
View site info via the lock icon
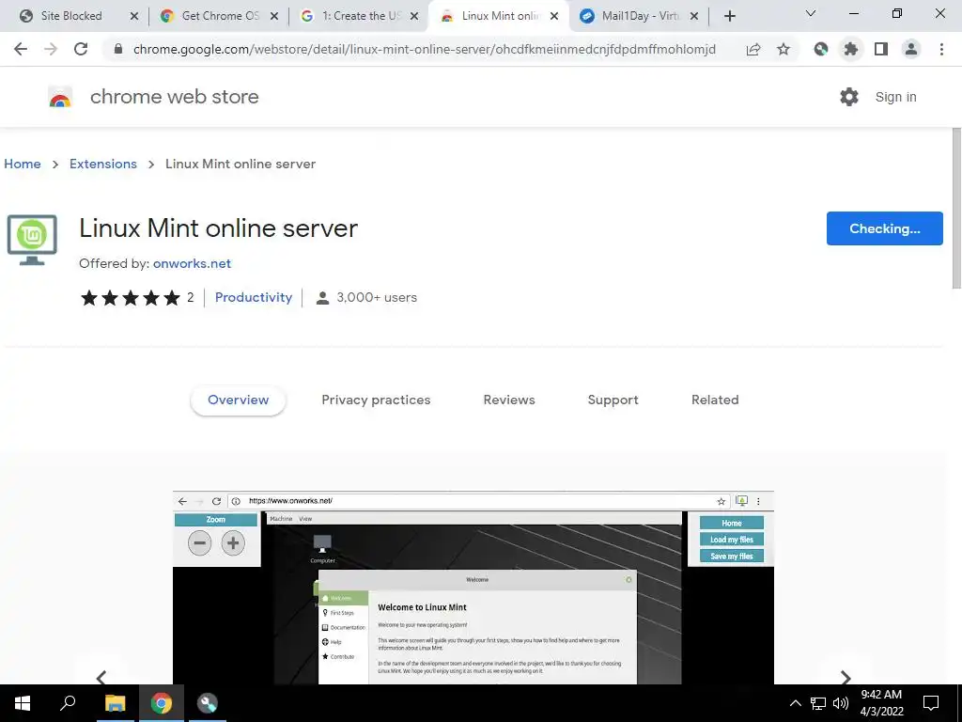tap(117, 49)
